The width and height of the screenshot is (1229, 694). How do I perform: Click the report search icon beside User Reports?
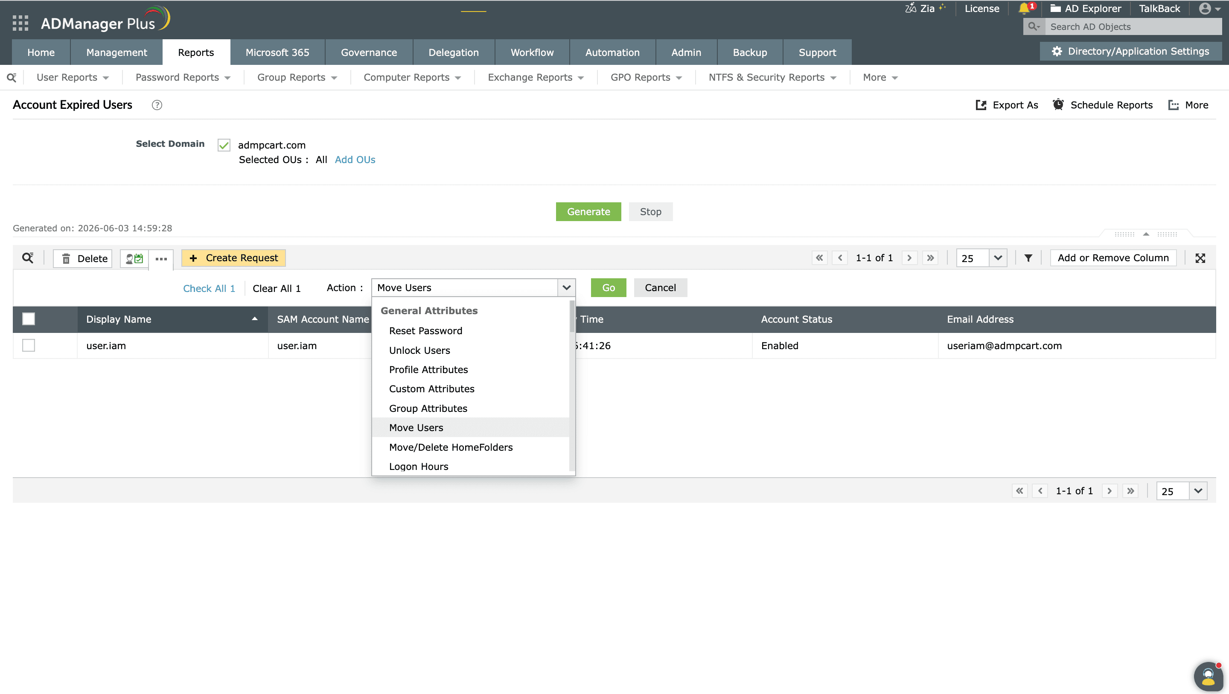tap(12, 77)
